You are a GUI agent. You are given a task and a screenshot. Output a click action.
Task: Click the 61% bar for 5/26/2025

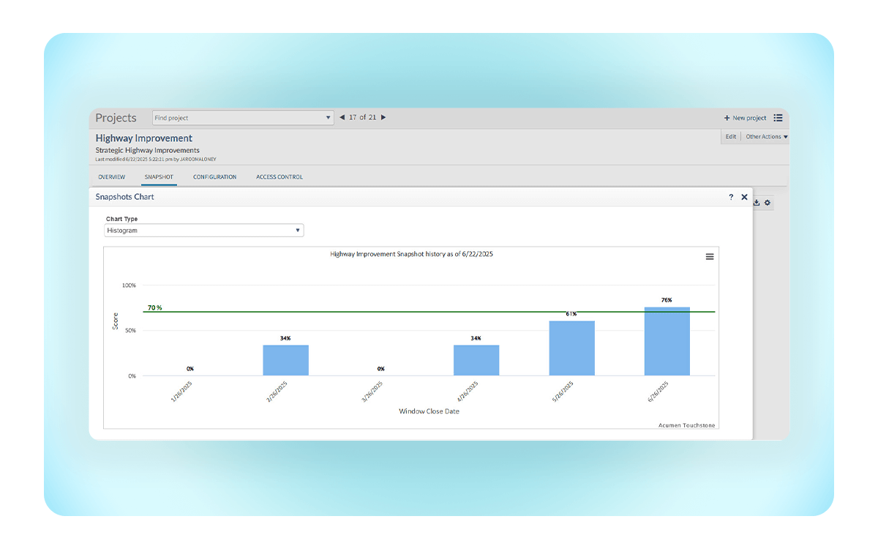click(x=571, y=348)
